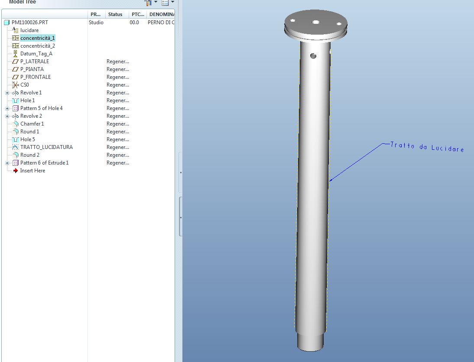Click the concentricità_2 geometric tolerance icon
The image size is (474, 362).
tap(16, 45)
